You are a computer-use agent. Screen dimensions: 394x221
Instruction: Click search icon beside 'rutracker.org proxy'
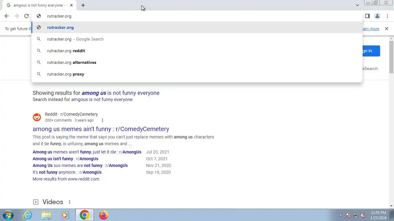coord(39,74)
